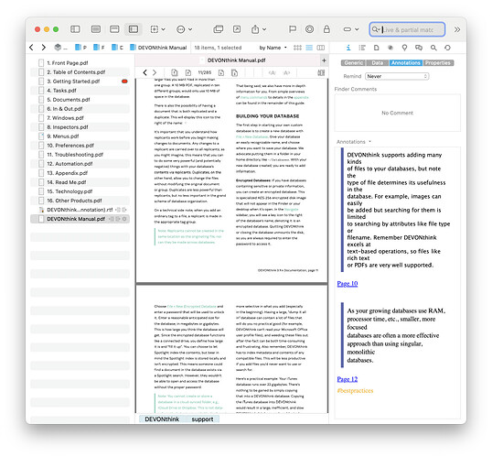The height and width of the screenshot is (457, 492).
Task: Click the flag icon in the toolbar
Action: pos(292,29)
